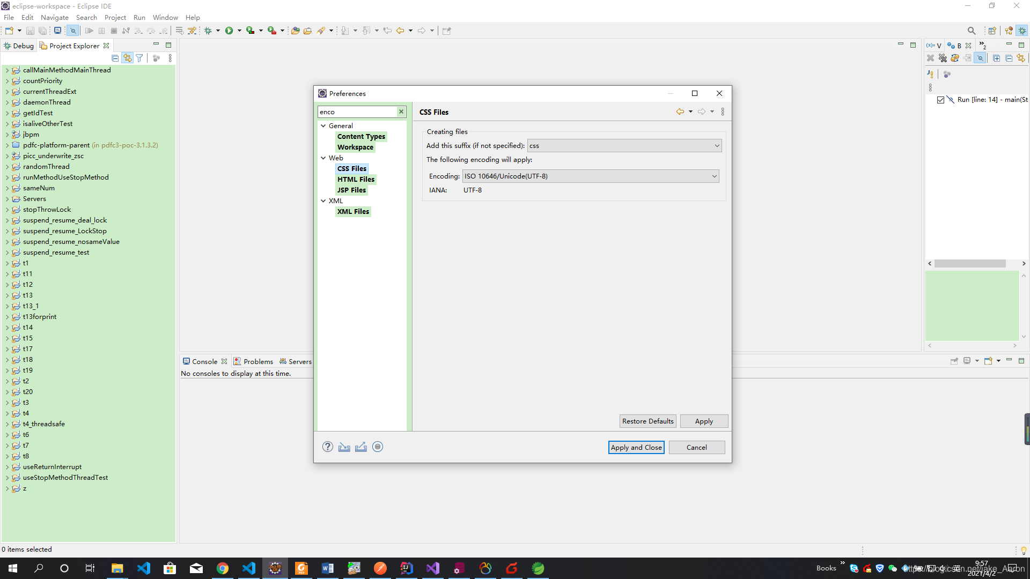Image resolution: width=1030 pixels, height=579 pixels.
Task: Toggle Link with Editor in Project Explorer
Action: click(127, 58)
